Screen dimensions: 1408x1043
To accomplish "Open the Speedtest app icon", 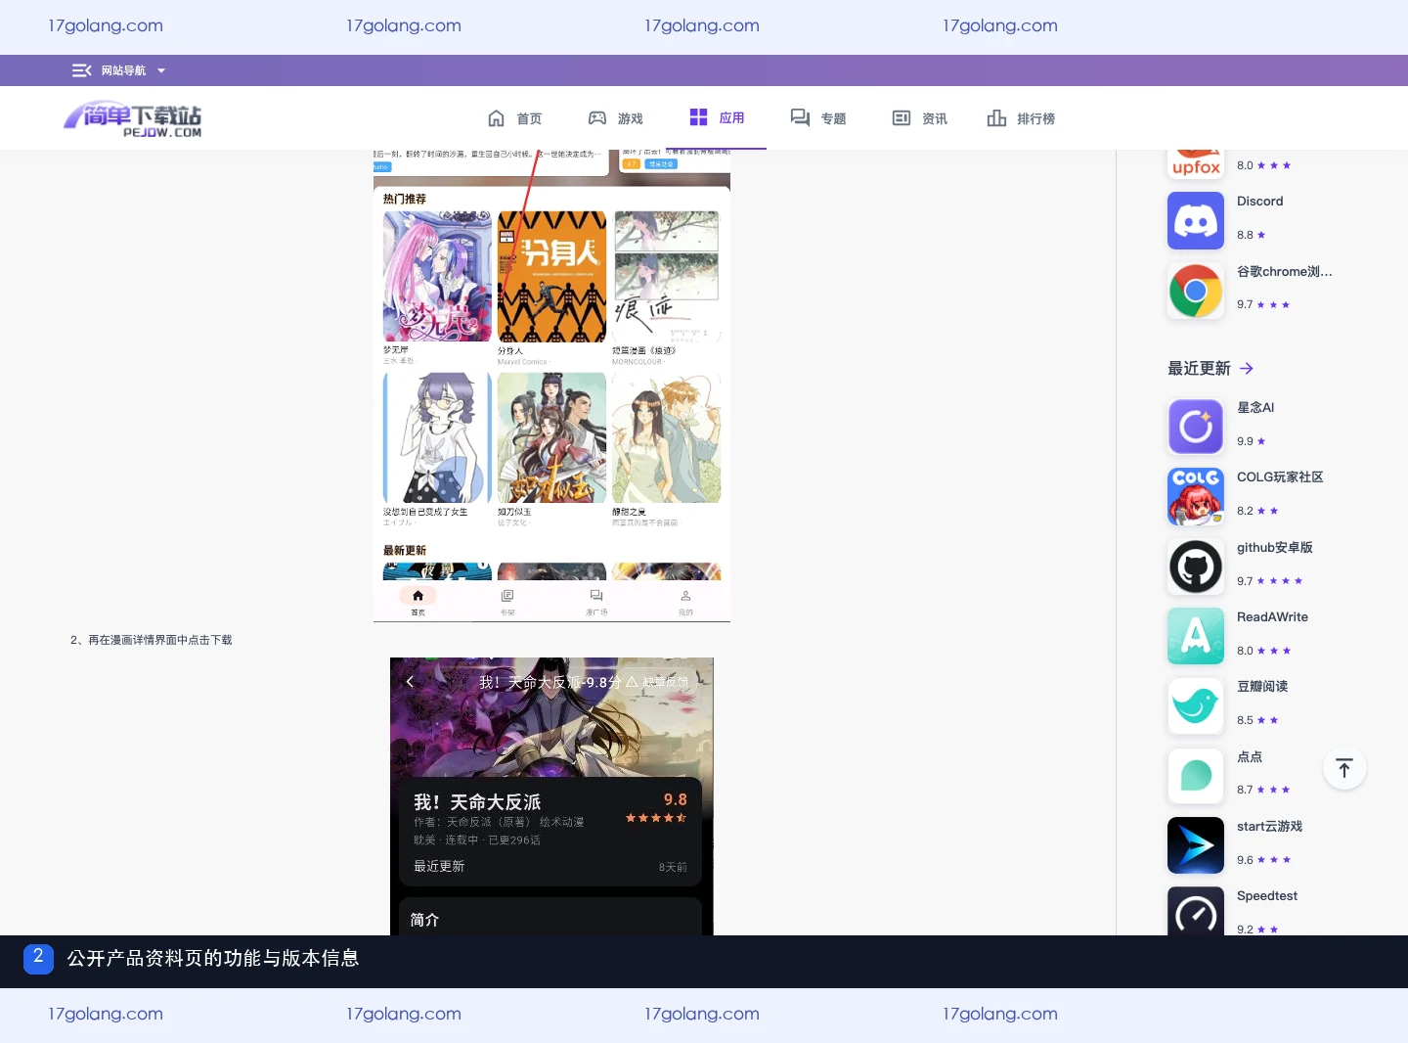I will (1195, 911).
